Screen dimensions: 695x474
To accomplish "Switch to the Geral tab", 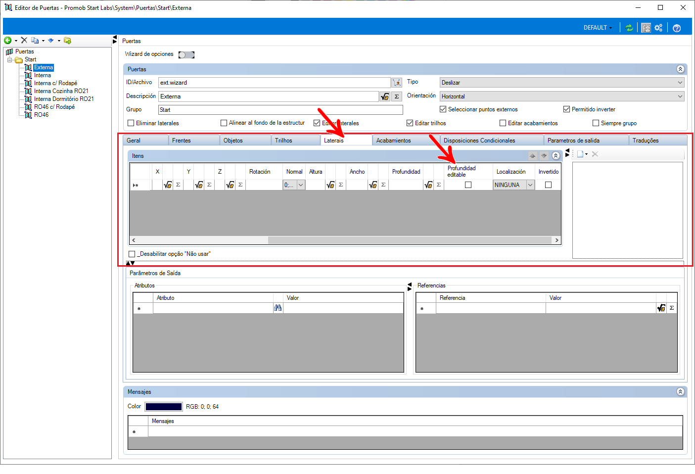I will (145, 141).
